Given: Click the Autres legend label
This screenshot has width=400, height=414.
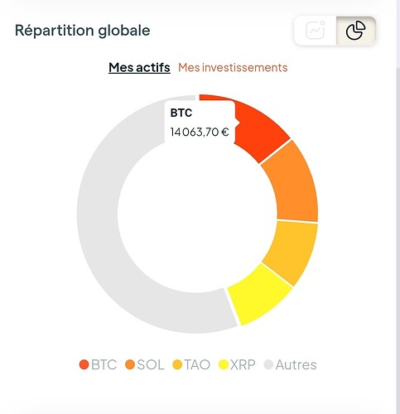Looking at the screenshot, I should coord(296,364).
